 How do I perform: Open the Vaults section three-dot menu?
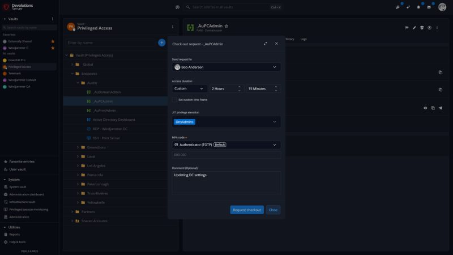pyautogui.click(x=52, y=19)
